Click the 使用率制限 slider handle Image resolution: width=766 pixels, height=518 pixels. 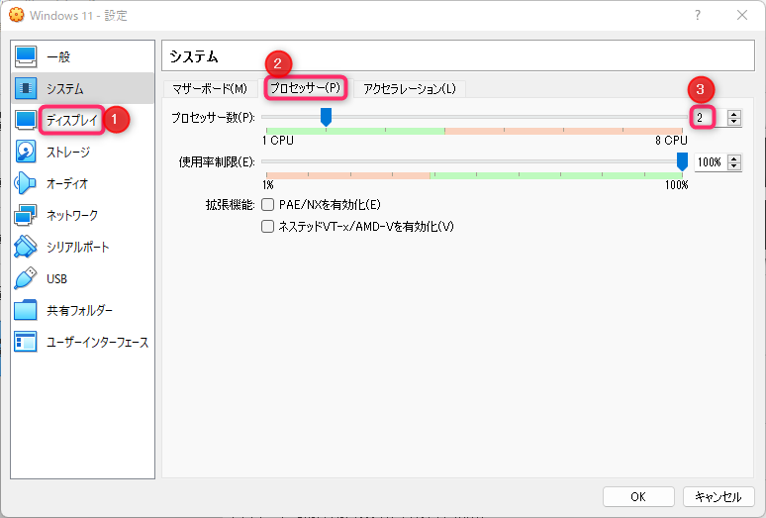682,161
